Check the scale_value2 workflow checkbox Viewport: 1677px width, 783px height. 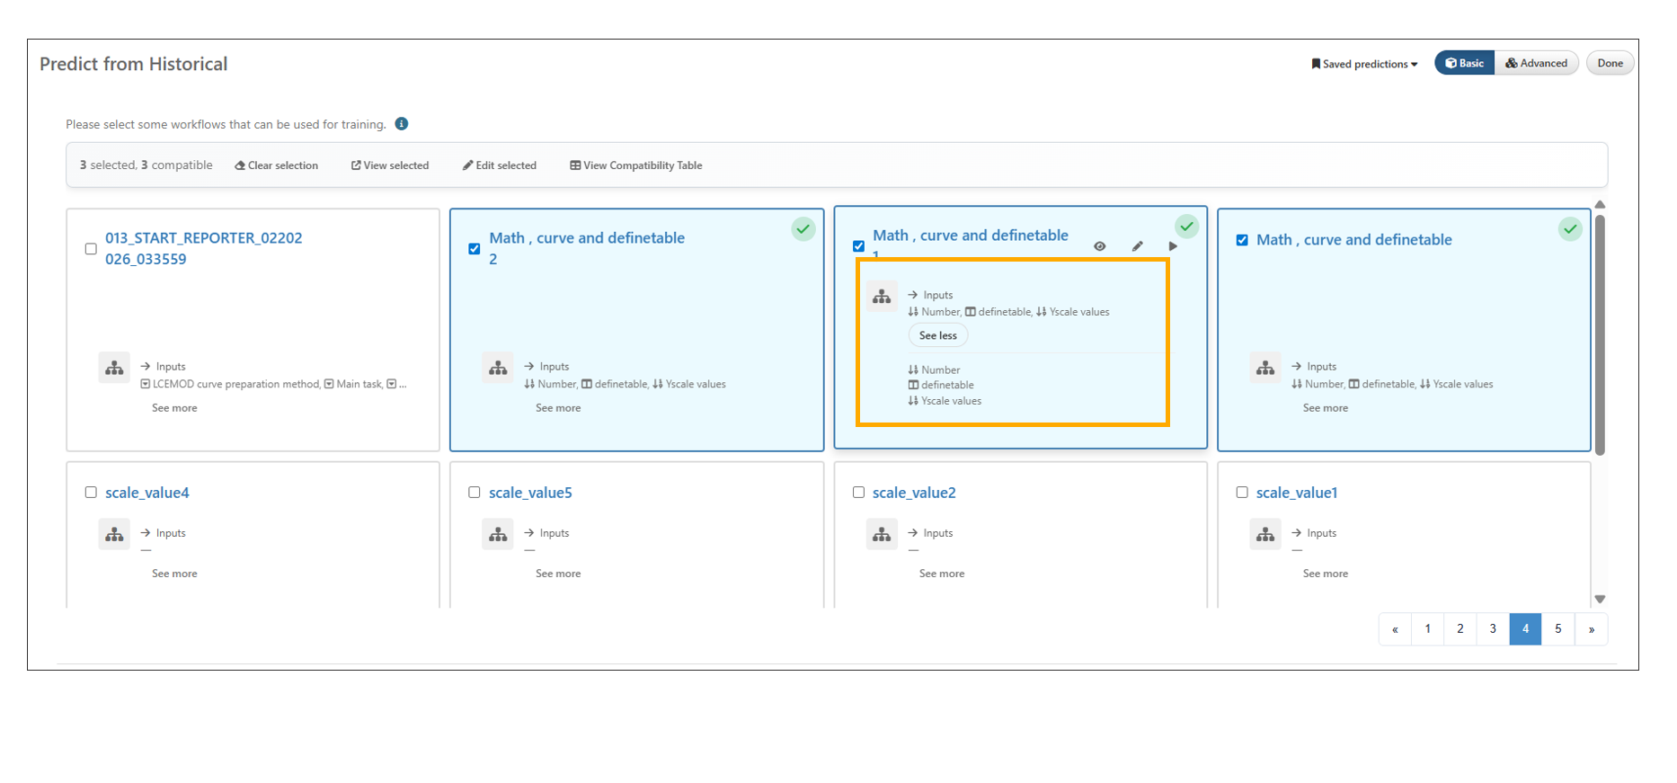(858, 493)
